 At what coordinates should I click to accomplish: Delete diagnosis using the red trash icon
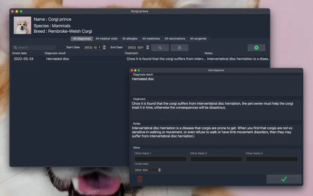click(x=140, y=179)
